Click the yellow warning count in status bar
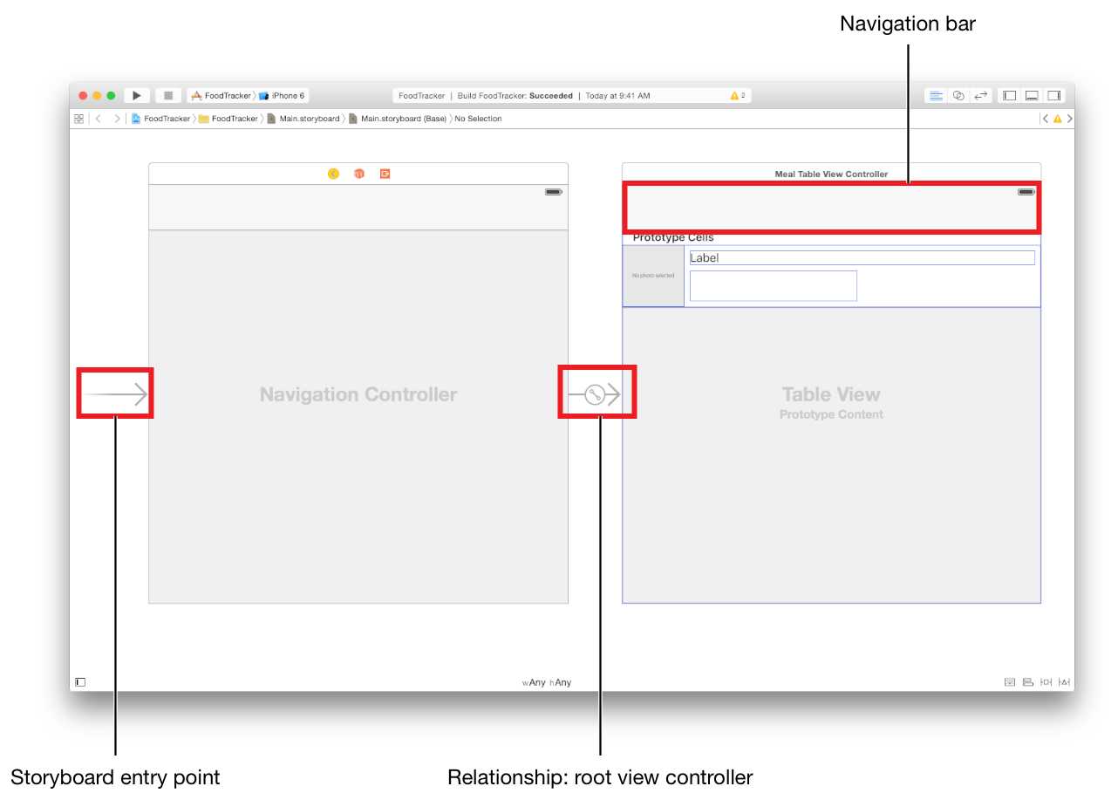1118x800 pixels. pyautogui.click(x=738, y=95)
